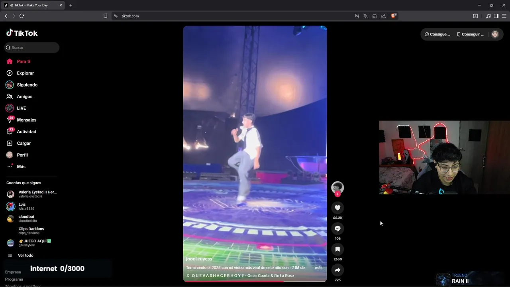Click the Consigue monedas button

(437, 34)
